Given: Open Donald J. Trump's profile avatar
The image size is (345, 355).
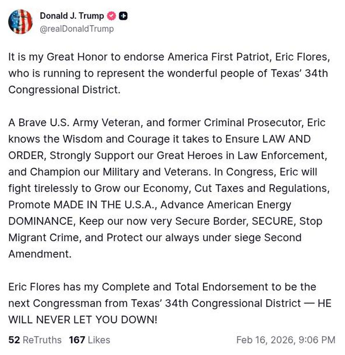Looking at the screenshot, I should (20, 22).
